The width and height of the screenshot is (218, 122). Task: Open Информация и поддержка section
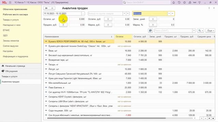(15, 57)
